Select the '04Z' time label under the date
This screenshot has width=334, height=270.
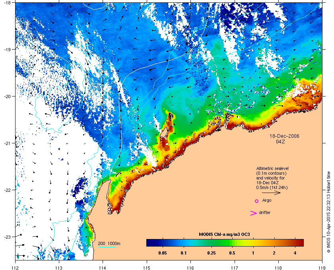[280, 141]
